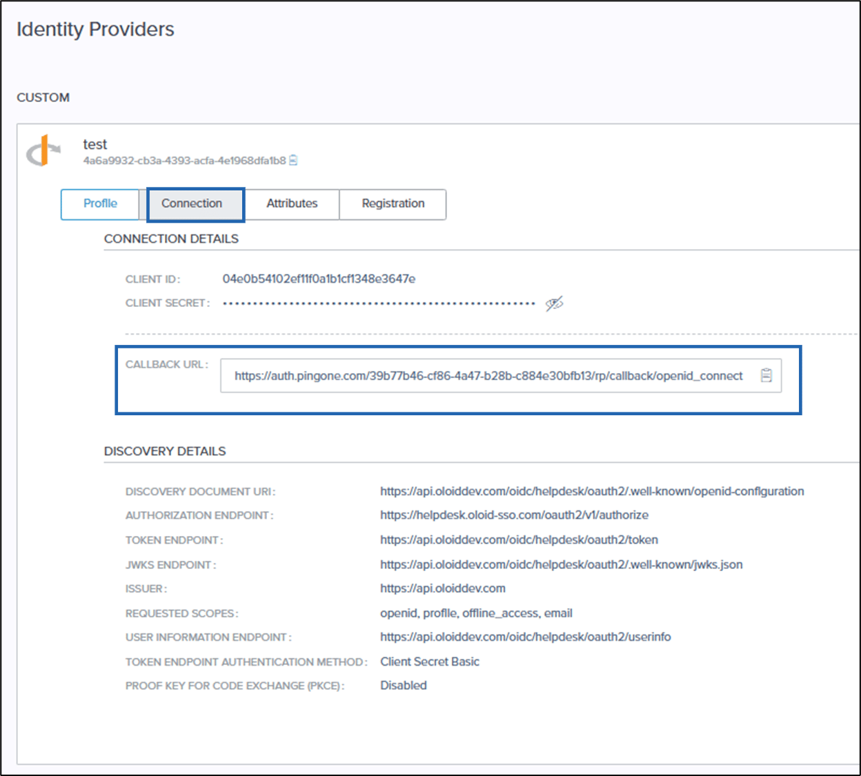Click the JWKS endpoint URL ending in jwks.json

[x=561, y=564]
